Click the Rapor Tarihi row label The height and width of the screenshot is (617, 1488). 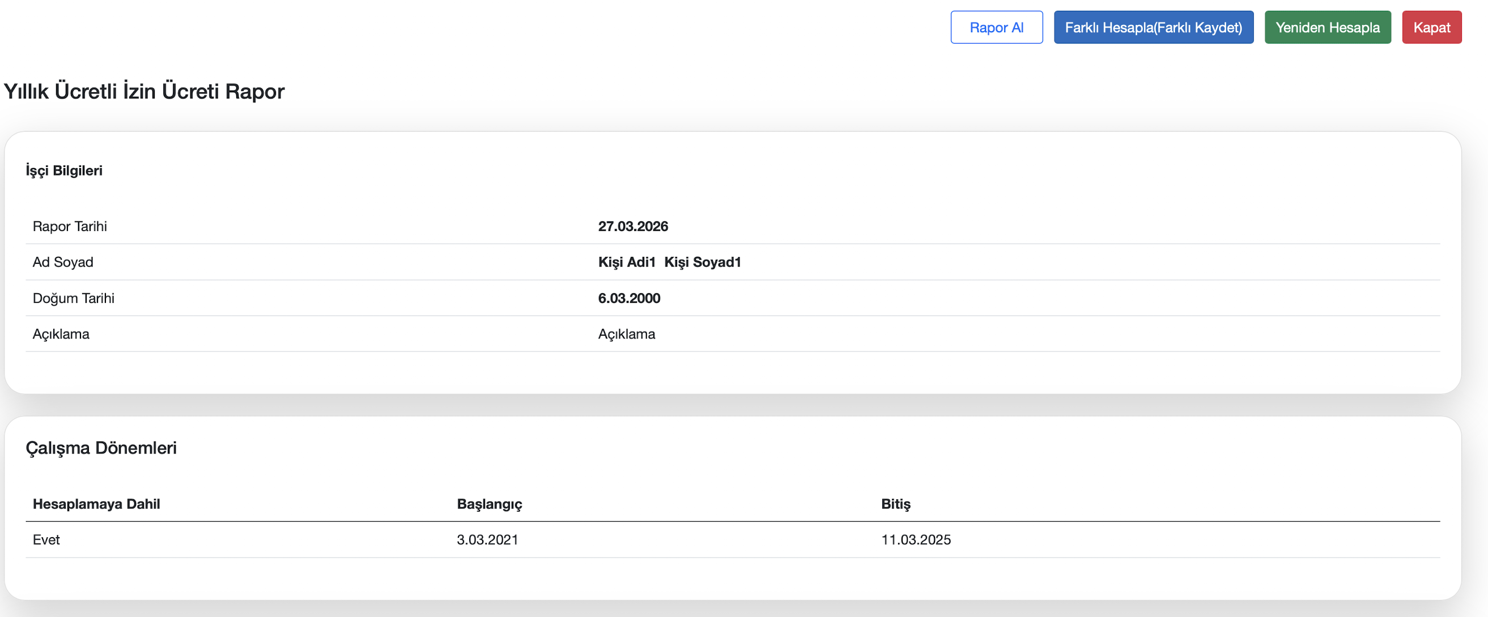(x=69, y=226)
